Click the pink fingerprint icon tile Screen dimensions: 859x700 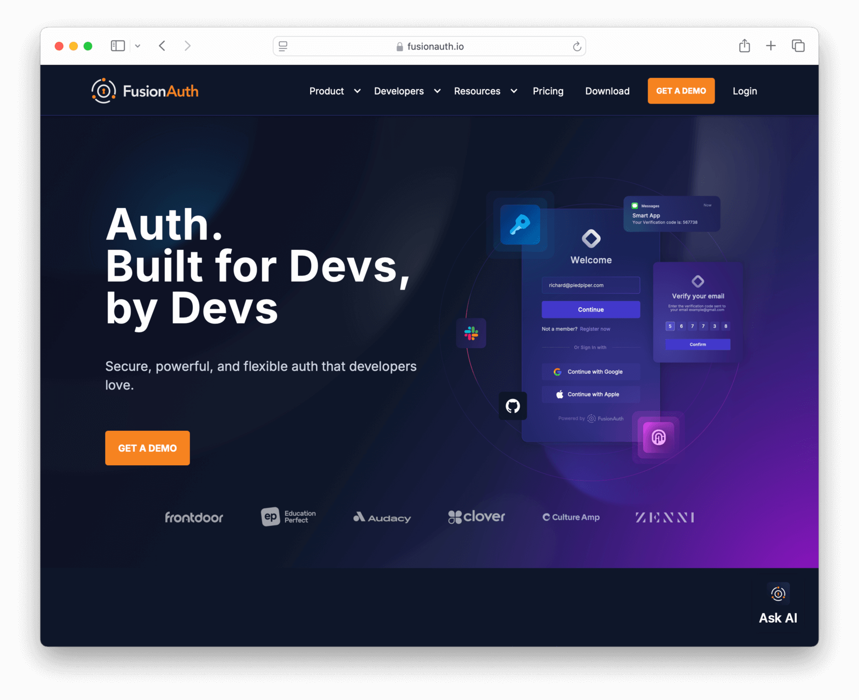click(659, 437)
